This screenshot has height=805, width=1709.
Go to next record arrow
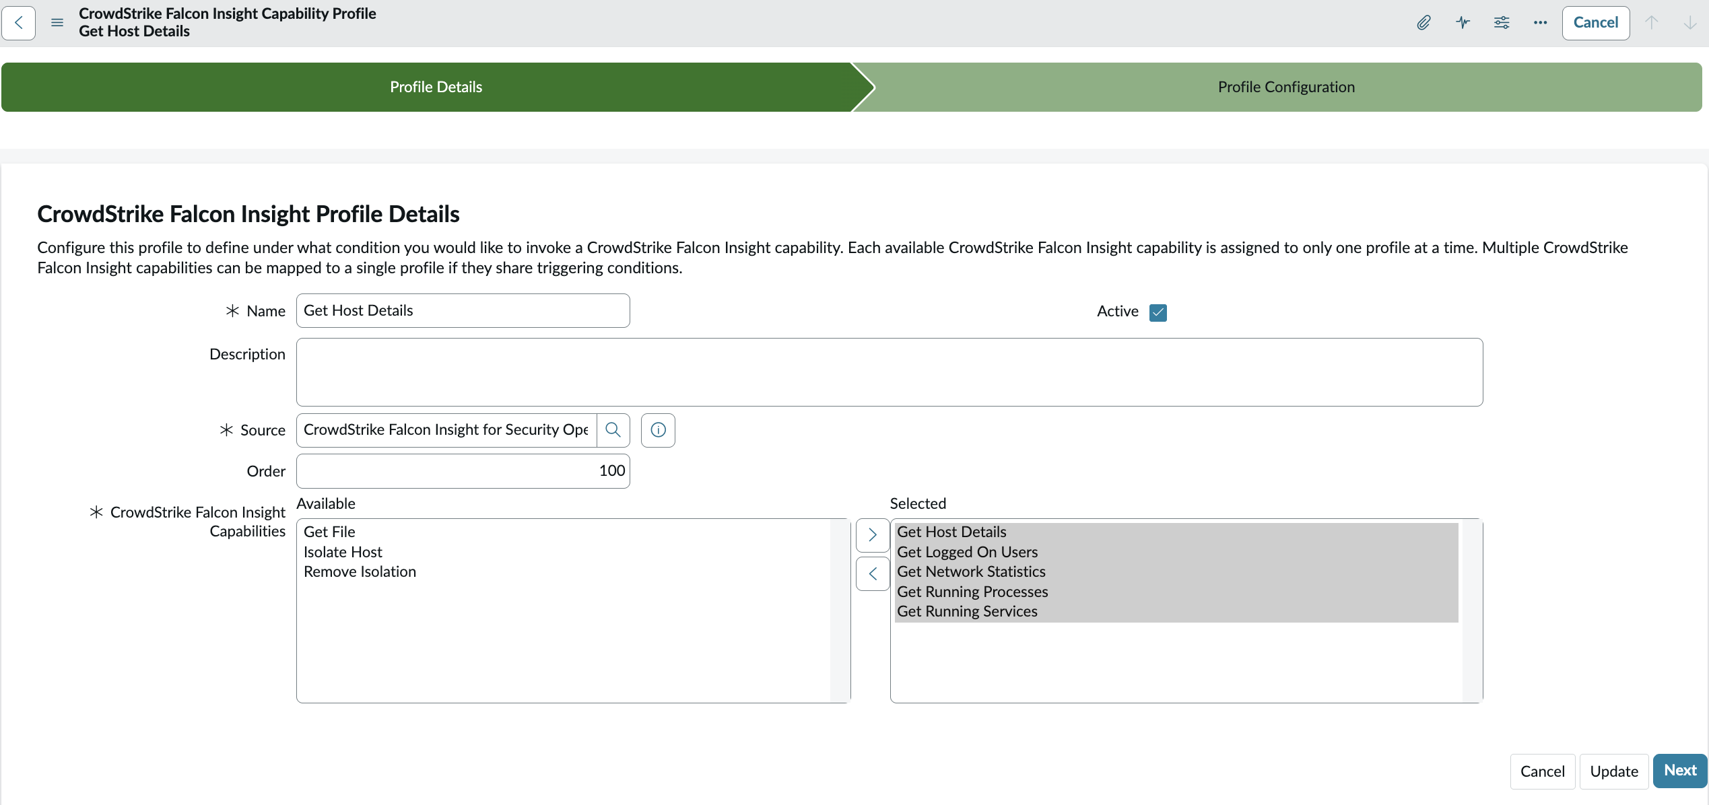[1690, 23]
